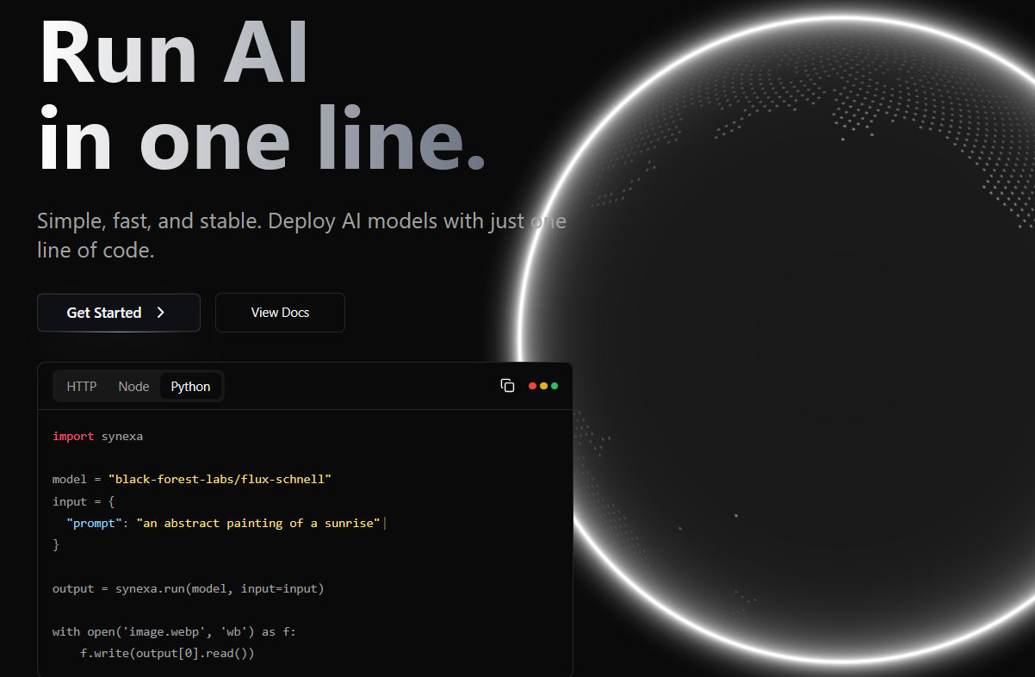Select the Node code tab
Screen dimensions: 1035x677
(133, 386)
